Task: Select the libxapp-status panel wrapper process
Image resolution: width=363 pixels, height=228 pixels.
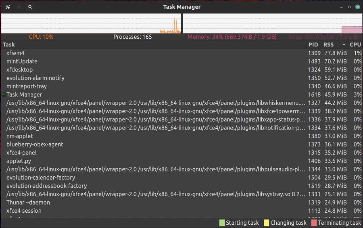Action: 181,119
